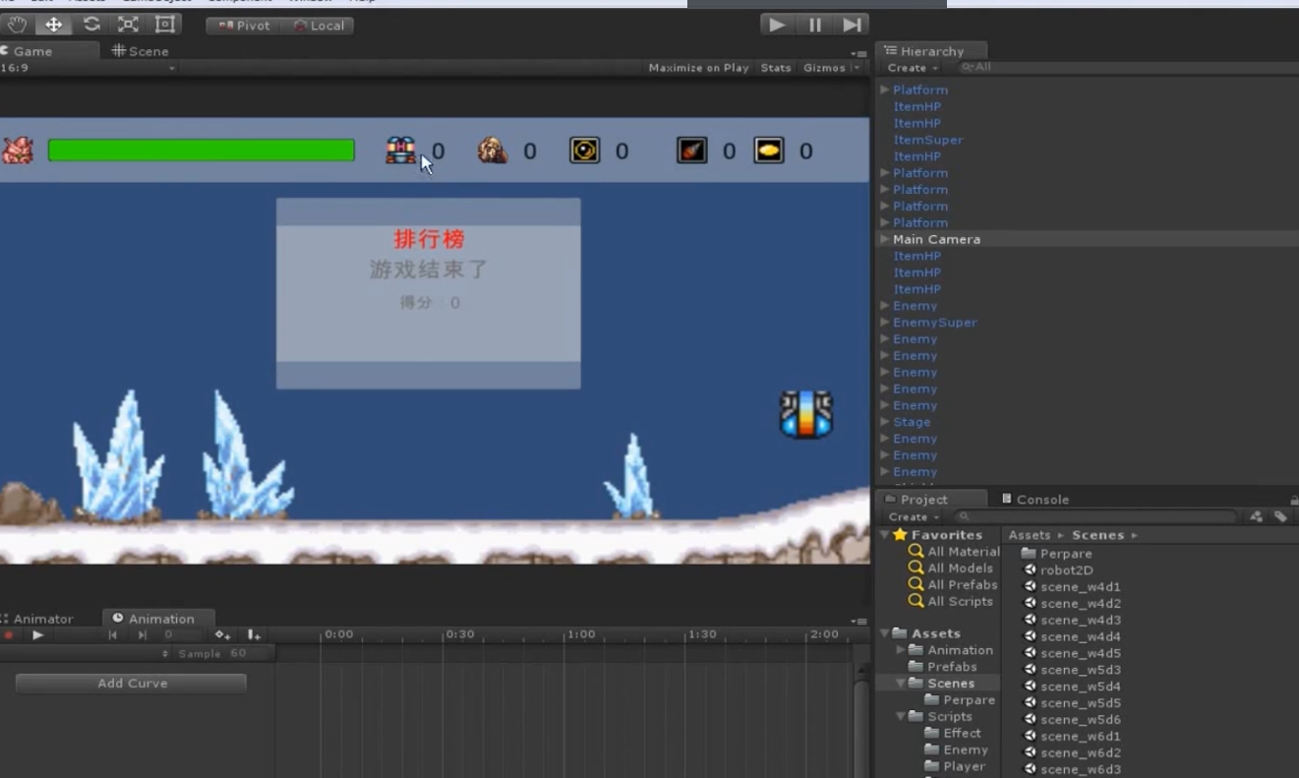Select the Enemy folder under Scripts
The image size is (1299, 778).
click(x=957, y=749)
